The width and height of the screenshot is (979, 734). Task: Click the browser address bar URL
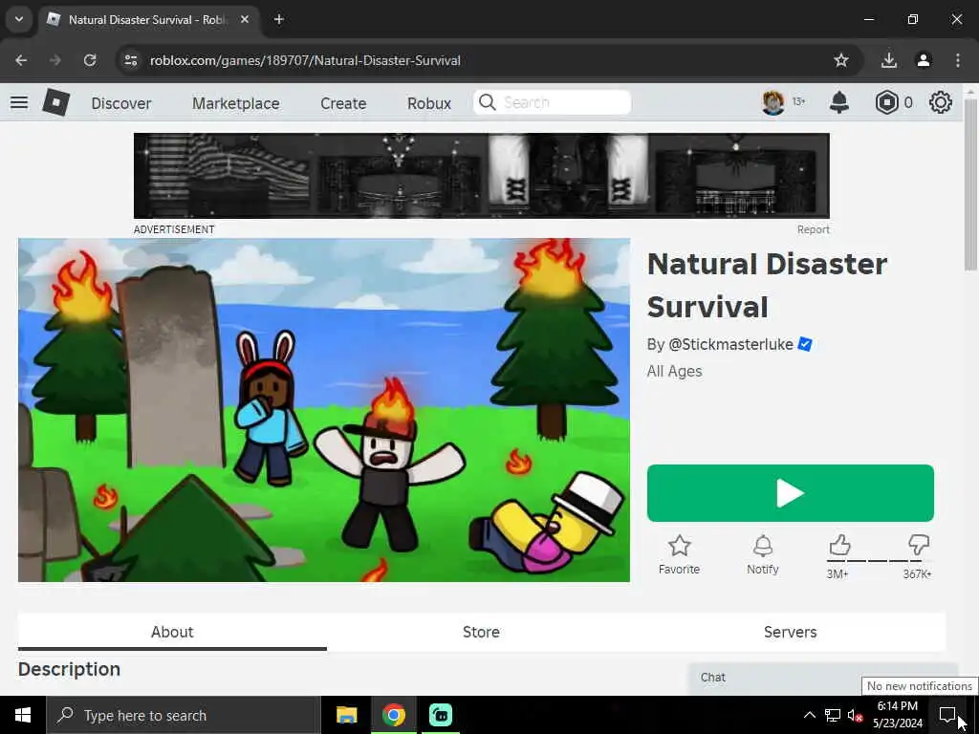pyautogui.click(x=305, y=60)
